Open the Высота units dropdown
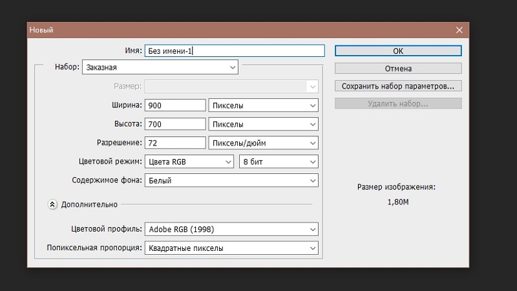Screen dimensions: 517x291 coord(263,124)
